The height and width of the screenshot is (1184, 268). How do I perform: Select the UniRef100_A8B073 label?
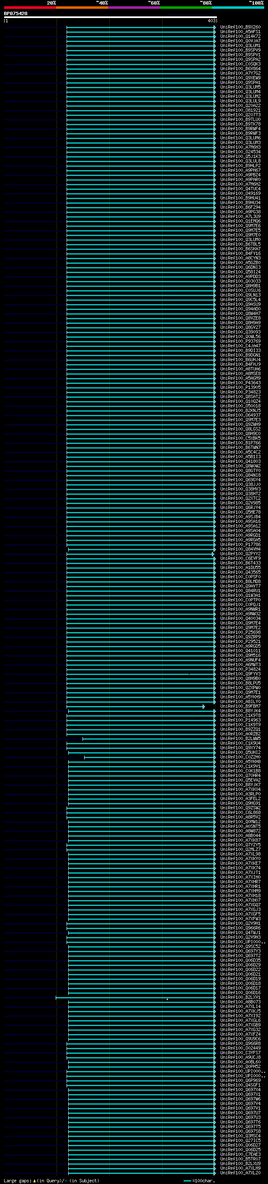click(240, 1002)
